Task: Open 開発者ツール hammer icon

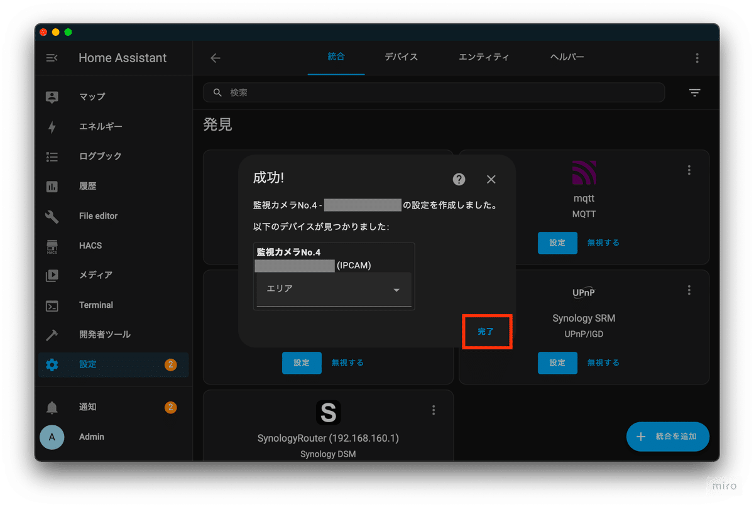Action: click(52, 335)
